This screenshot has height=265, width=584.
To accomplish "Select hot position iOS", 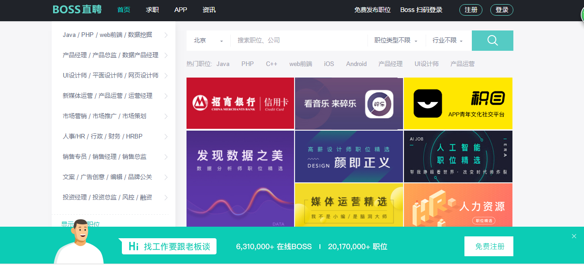I will pos(329,64).
